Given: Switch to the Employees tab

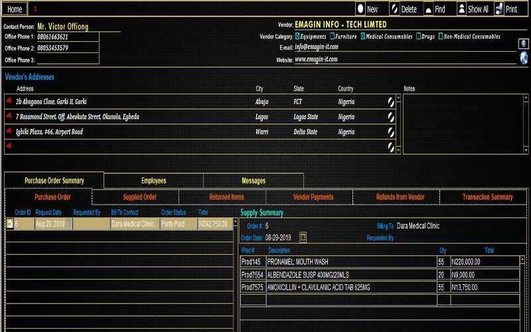Looking at the screenshot, I should (x=153, y=181).
